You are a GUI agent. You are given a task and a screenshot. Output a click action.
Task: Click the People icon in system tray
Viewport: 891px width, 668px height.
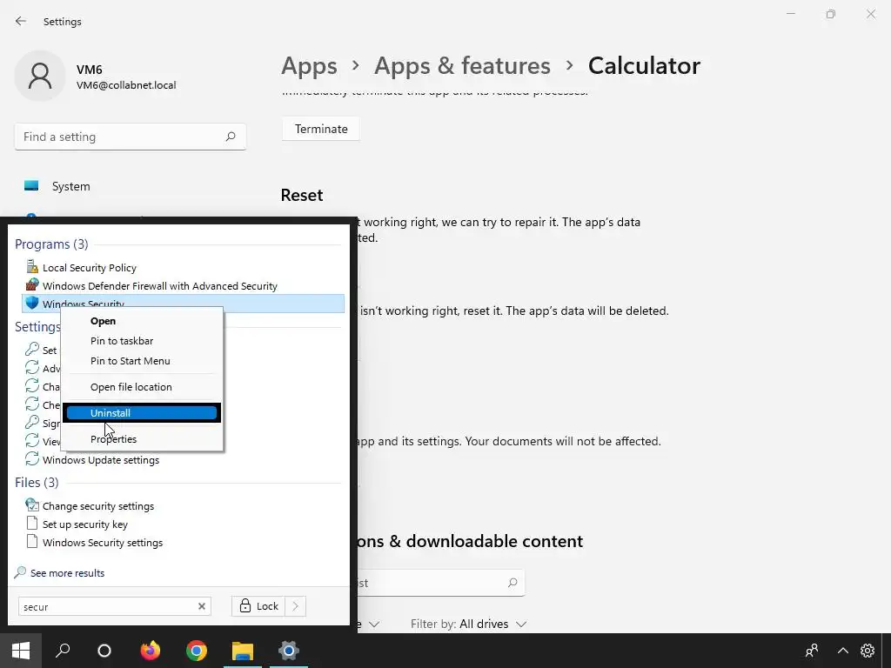coord(812,651)
